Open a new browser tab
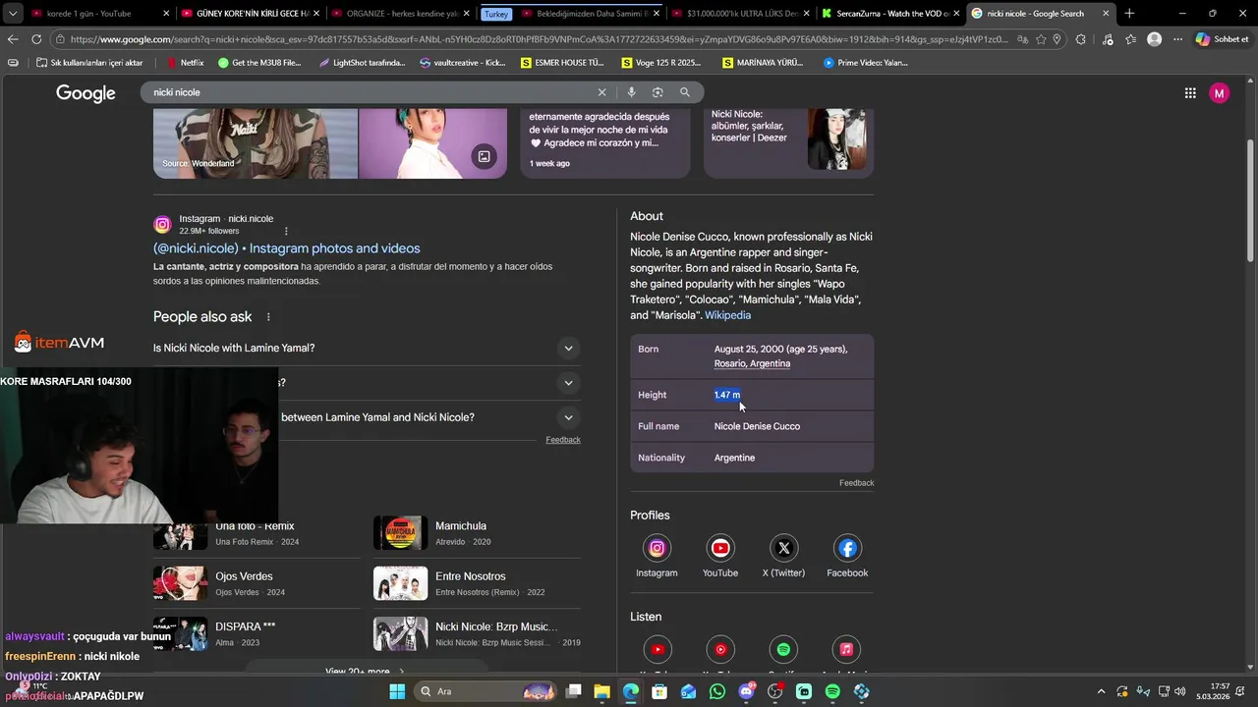This screenshot has width=1258, height=707. [1129, 14]
